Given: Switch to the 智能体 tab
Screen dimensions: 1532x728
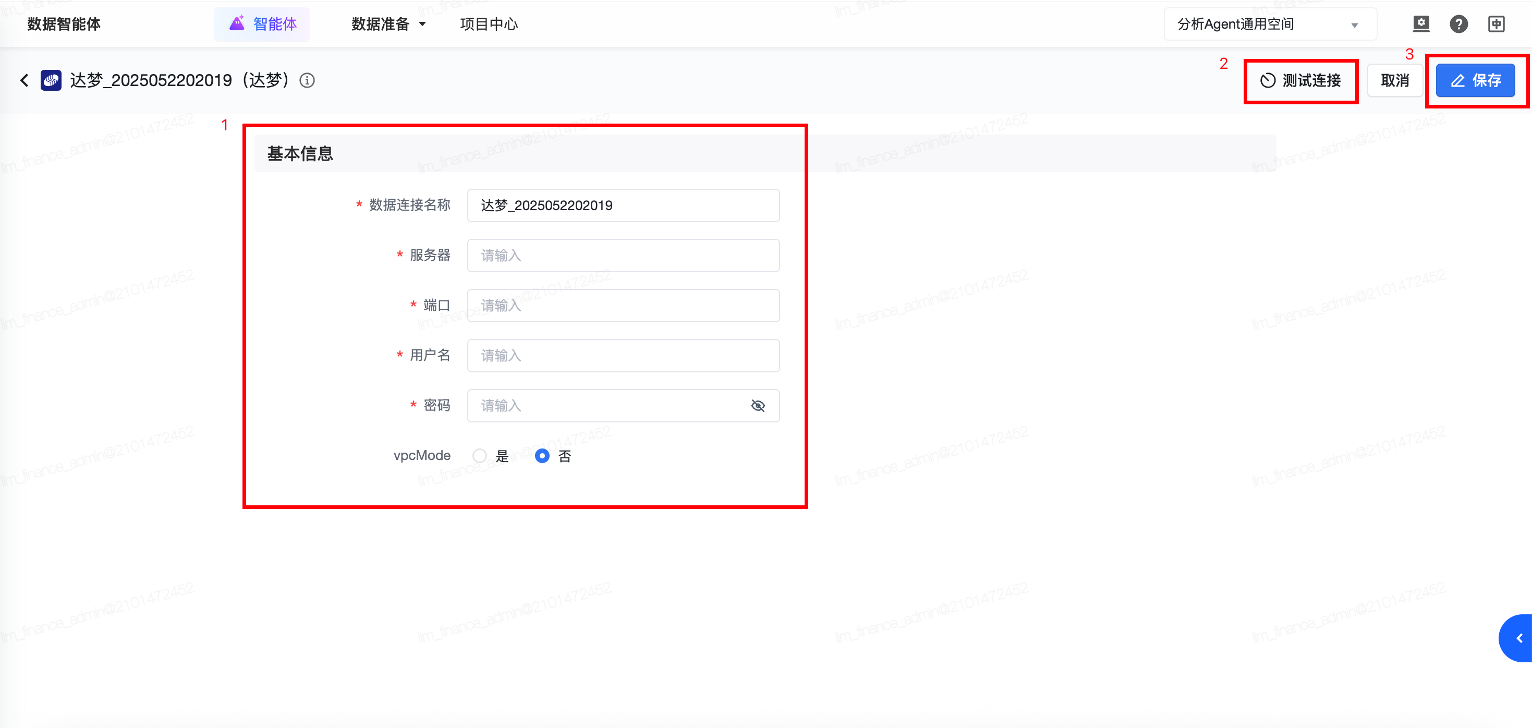Looking at the screenshot, I should click(x=262, y=25).
